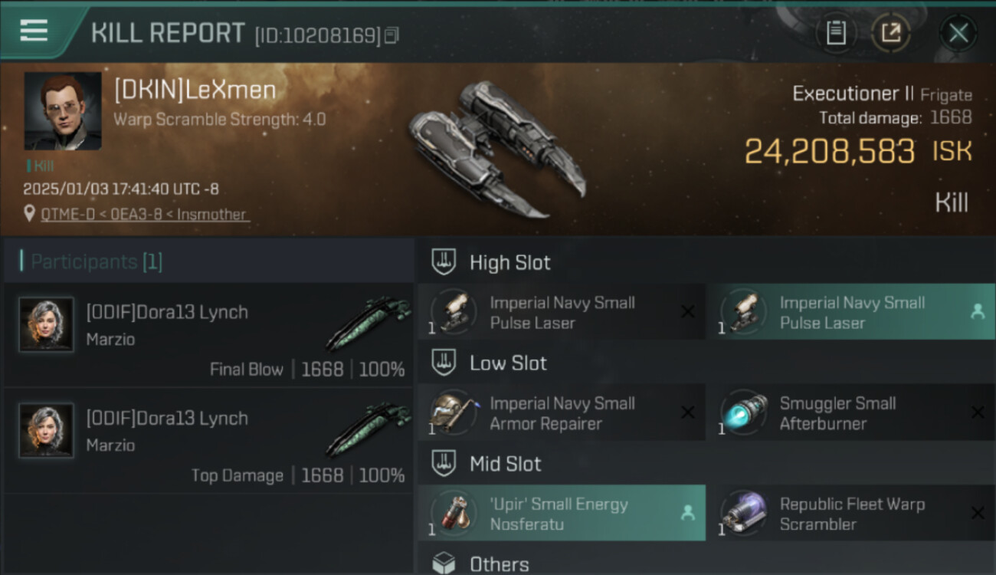Viewport: 996px width, 575px height.
Task: Select the Imperial Navy Small Armor Repairer icon
Action: 454,413
